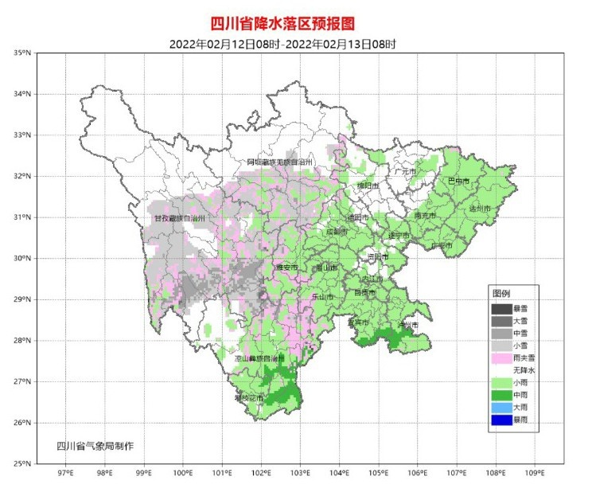Click the 阿坝藏族羌族自治州 region label

point(280,162)
